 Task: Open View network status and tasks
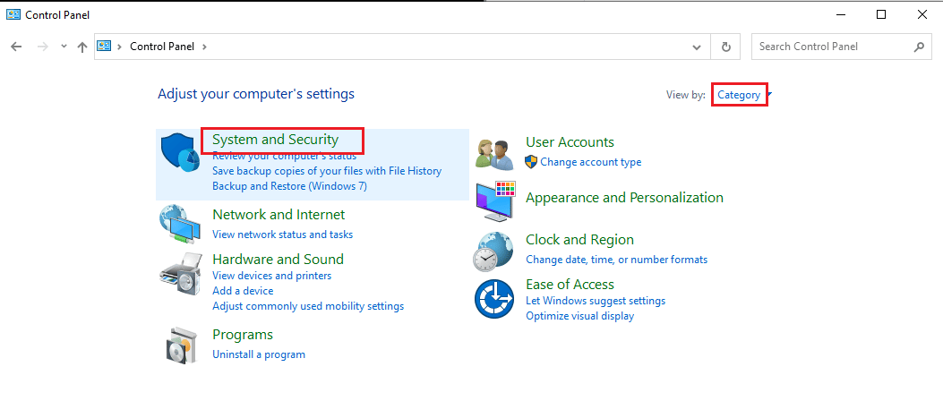(283, 234)
